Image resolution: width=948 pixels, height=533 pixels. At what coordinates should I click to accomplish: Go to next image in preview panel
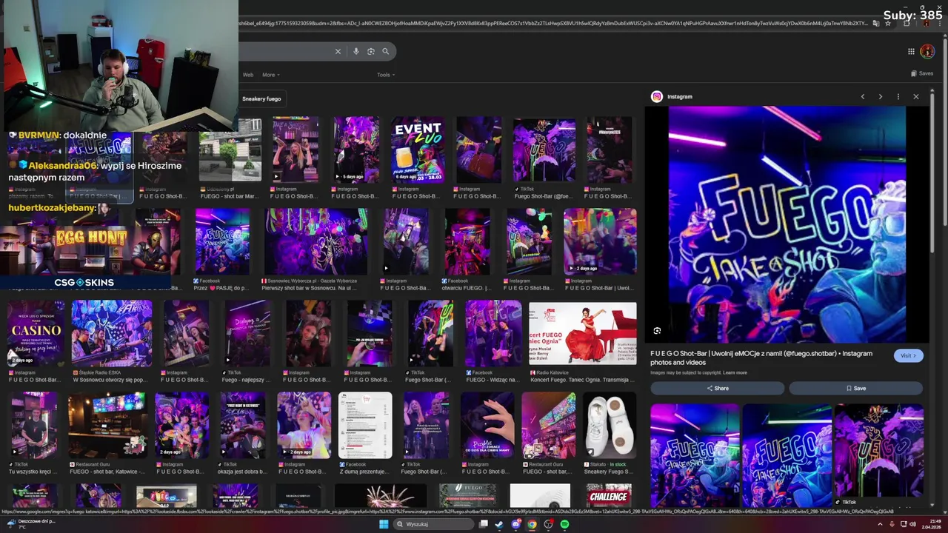coord(880,97)
